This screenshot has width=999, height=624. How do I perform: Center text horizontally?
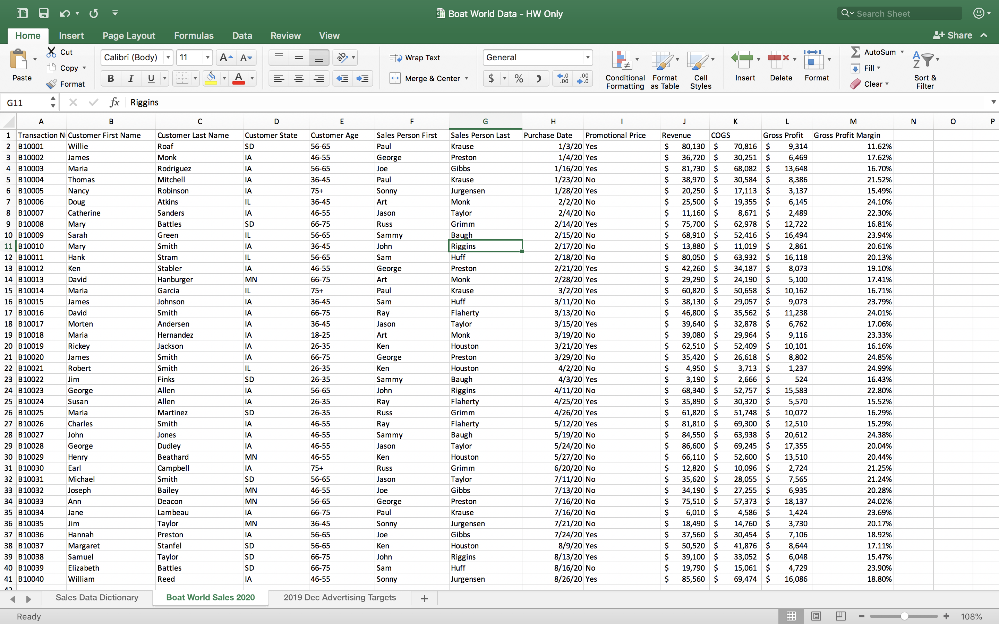tap(299, 78)
